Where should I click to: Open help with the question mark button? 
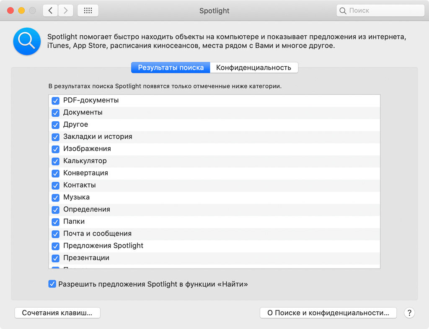(409, 313)
